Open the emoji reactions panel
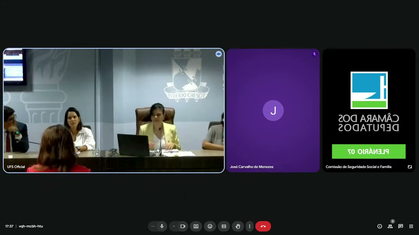Screen dimensions: 419x235 click(210, 226)
